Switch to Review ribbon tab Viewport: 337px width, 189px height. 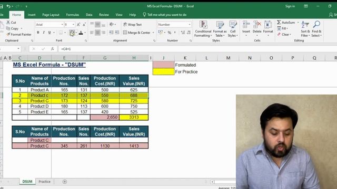tap(104, 15)
